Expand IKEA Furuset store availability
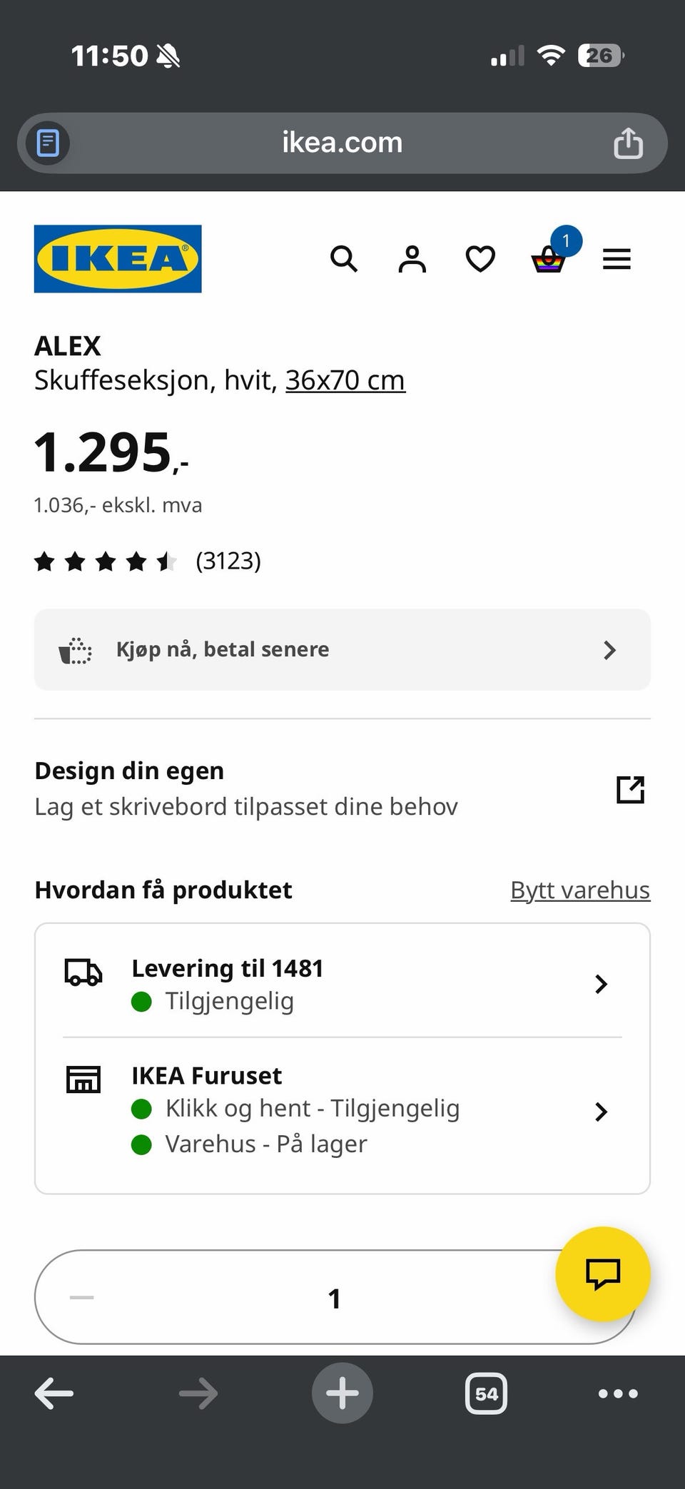 coord(342,1110)
